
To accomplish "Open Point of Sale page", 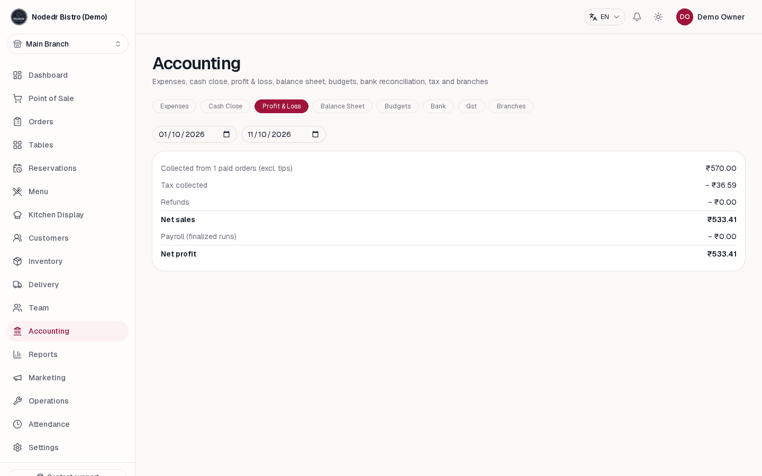I will tap(67, 98).
